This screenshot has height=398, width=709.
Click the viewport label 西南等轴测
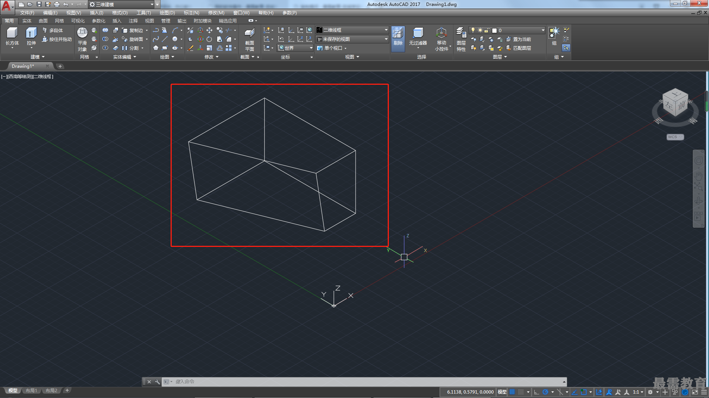pos(20,77)
